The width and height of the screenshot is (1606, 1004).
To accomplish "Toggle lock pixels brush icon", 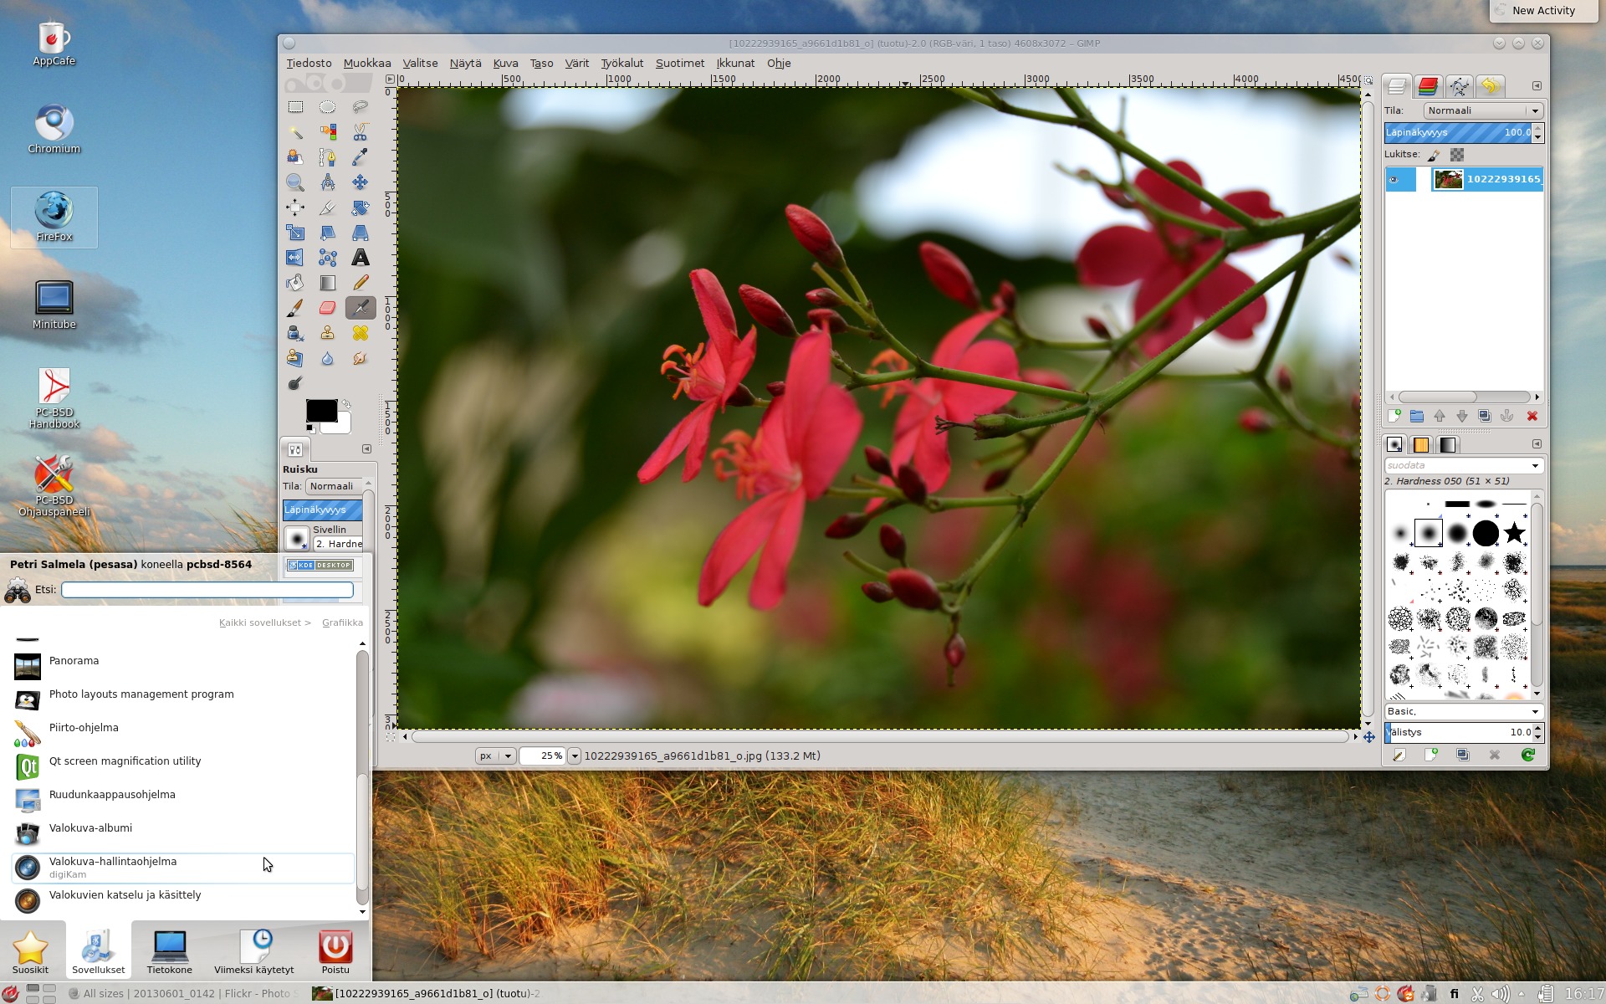I will [1434, 155].
